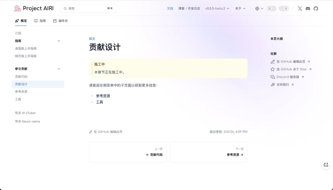Click the 参考资源 link in article list
The height and width of the screenshot is (190, 333).
(103, 96)
